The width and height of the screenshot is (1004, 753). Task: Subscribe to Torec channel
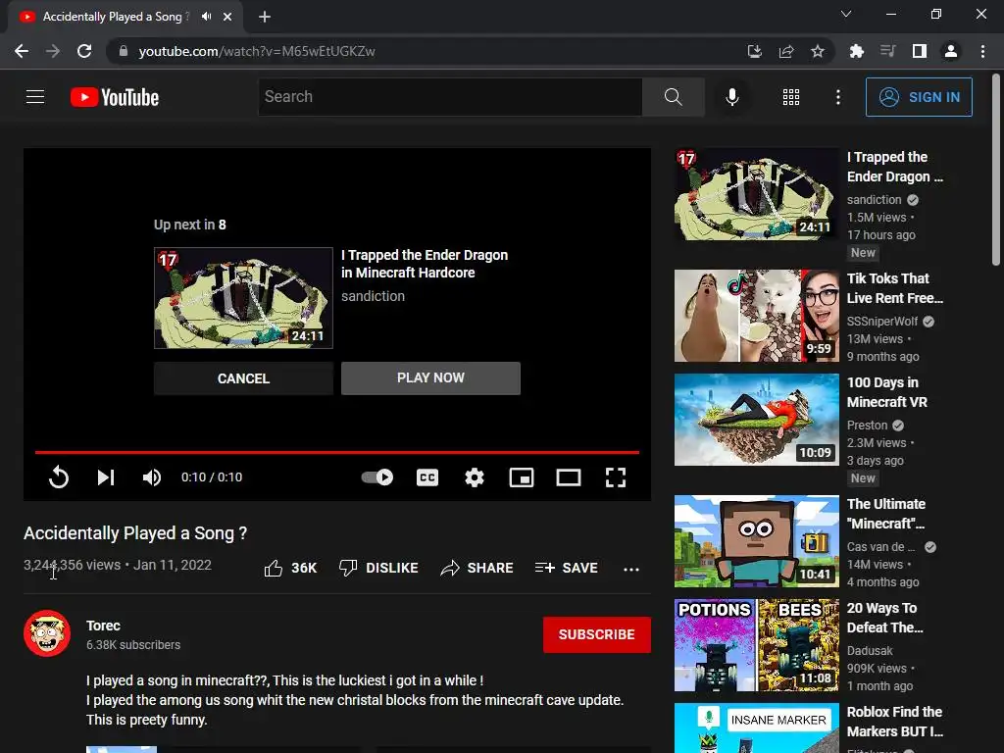[597, 634]
